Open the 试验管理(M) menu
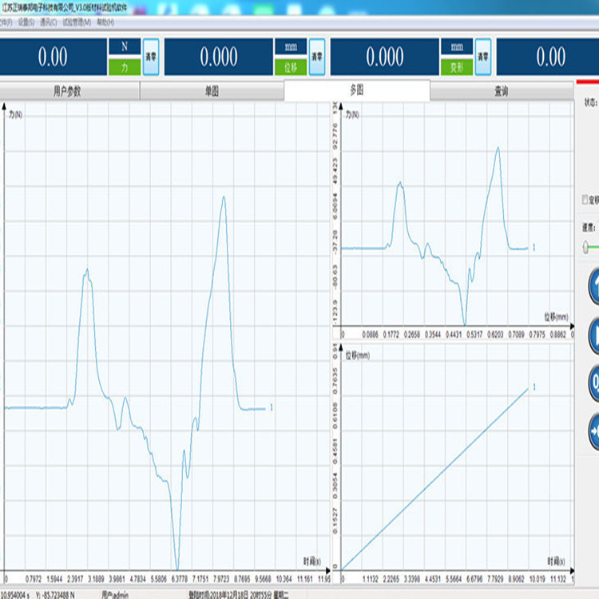The image size is (599, 599). (x=77, y=22)
